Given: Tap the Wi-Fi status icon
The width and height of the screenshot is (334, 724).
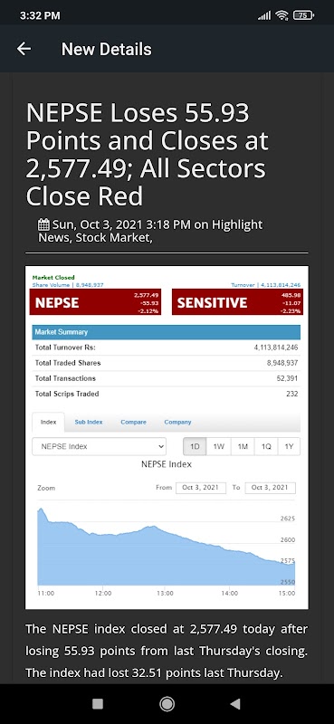Looking at the screenshot, I should tap(282, 15).
